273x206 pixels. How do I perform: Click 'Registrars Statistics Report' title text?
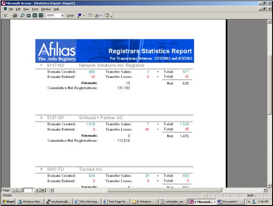coord(150,51)
